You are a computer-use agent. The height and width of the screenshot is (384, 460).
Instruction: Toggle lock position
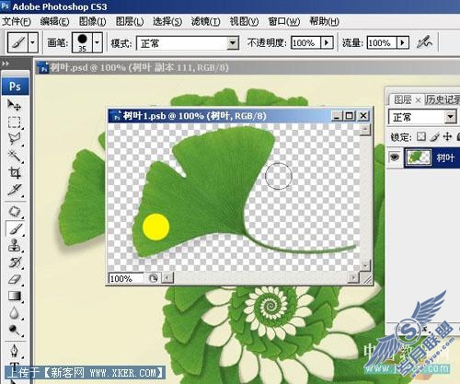[447, 136]
